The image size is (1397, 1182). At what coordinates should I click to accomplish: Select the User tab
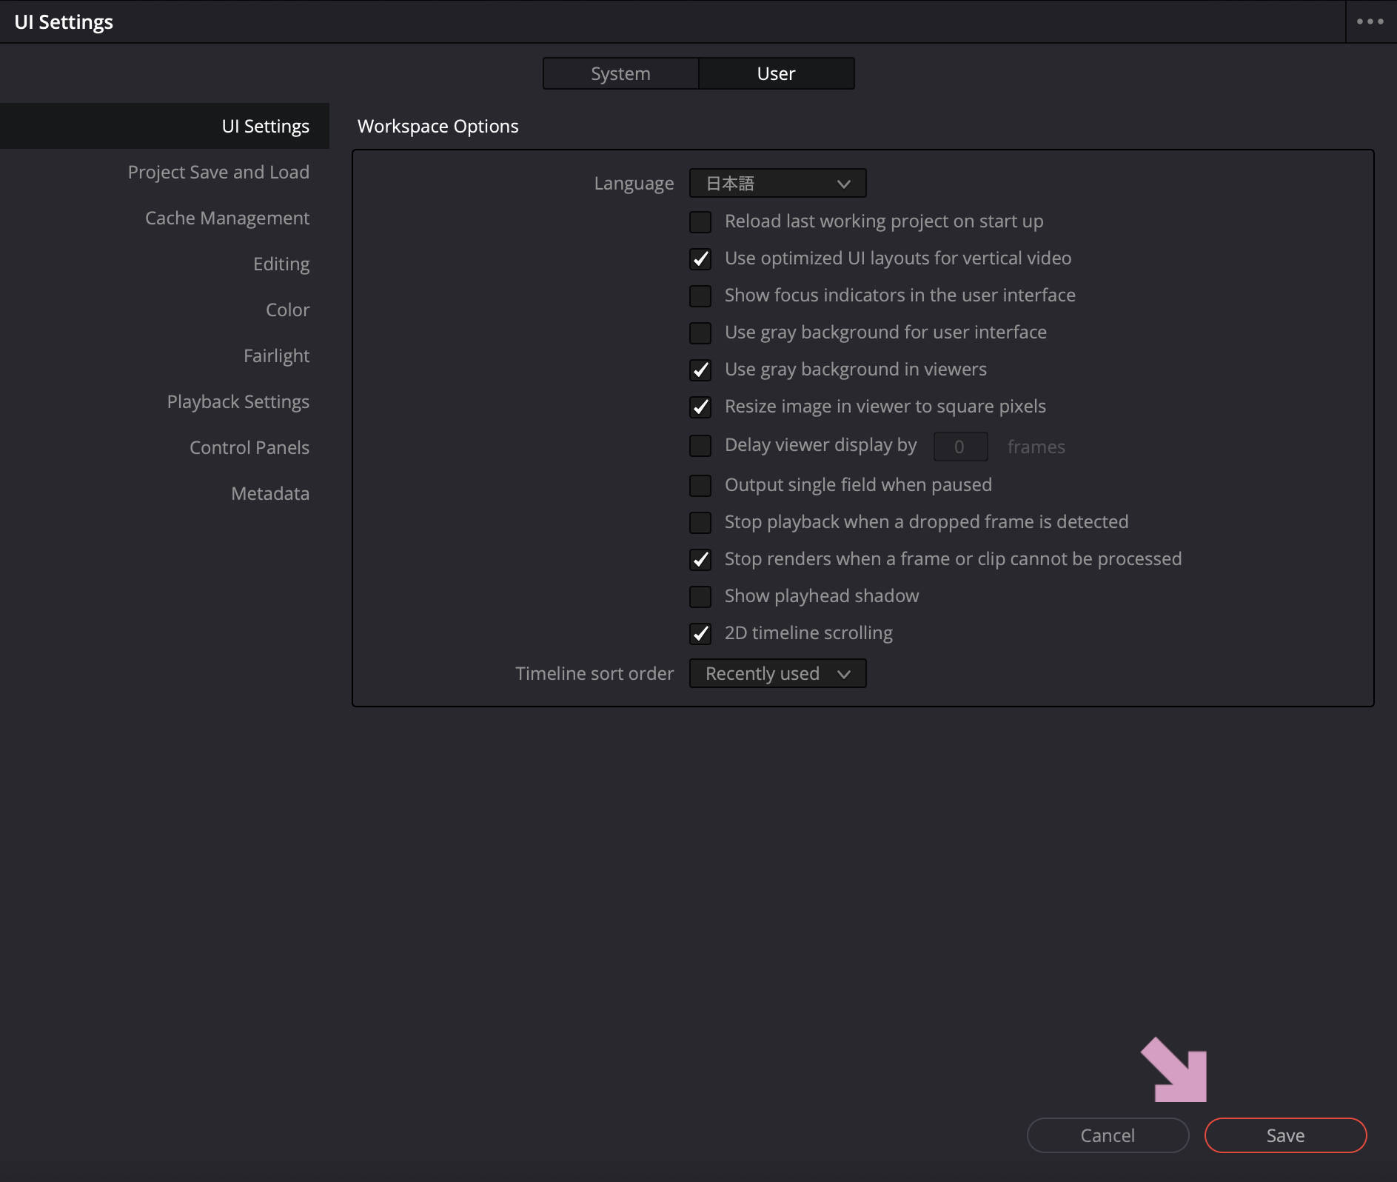776,73
